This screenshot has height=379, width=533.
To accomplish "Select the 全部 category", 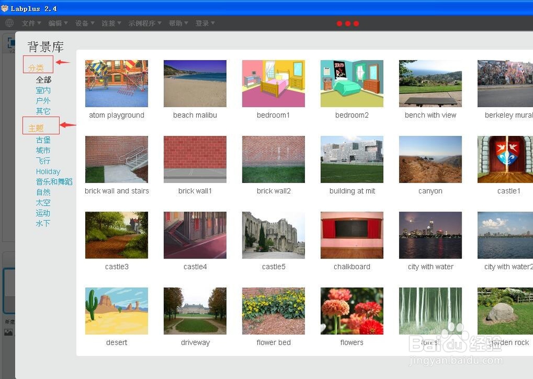I will click(44, 80).
